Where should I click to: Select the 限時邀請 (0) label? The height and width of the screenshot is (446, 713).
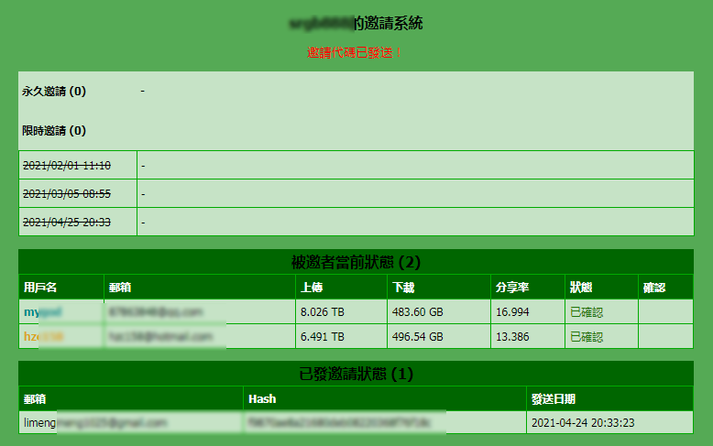point(54,131)
